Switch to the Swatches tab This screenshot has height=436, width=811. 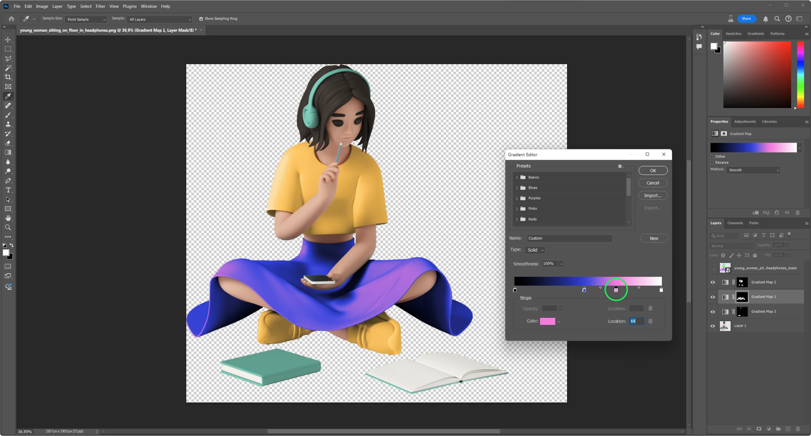point(733,34)
